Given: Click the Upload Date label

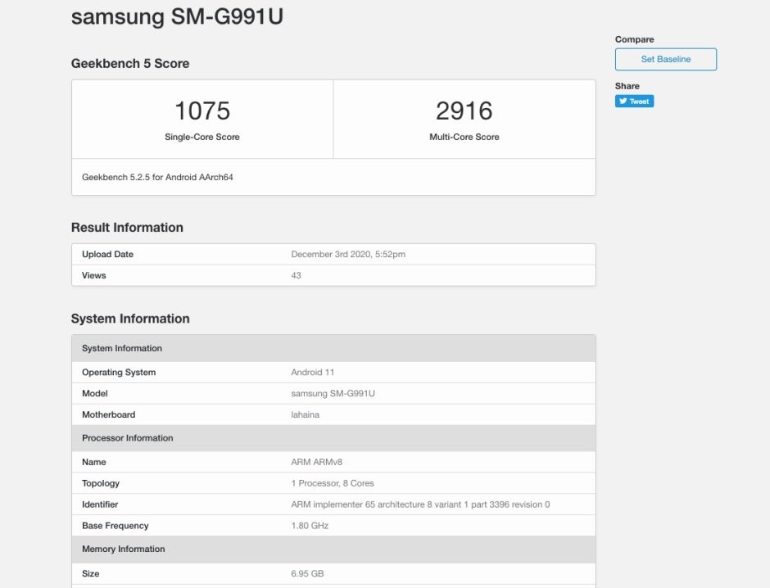Looking at the screenshot, I should (107, 254).
